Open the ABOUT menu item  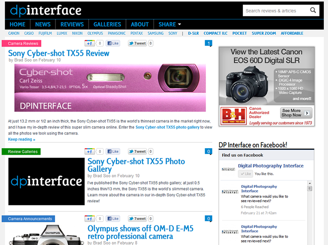(140, 24)
